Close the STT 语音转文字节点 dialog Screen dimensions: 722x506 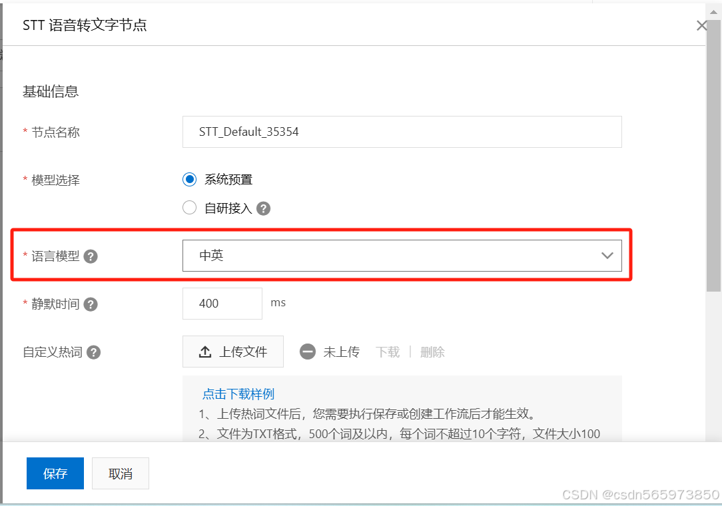coord(702,25)
